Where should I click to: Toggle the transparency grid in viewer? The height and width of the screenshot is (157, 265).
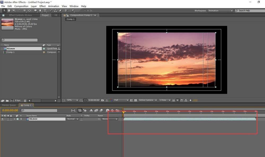click(x=135, y=100)
